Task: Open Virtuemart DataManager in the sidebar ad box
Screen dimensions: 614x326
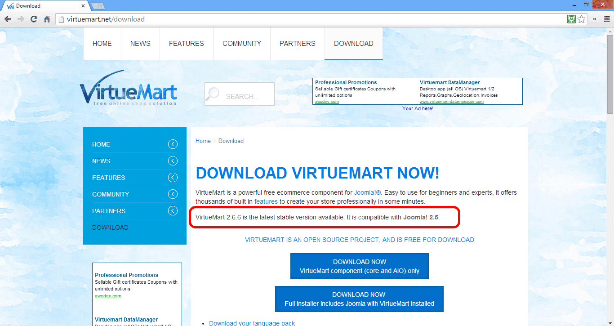Action: pos(126,319)
